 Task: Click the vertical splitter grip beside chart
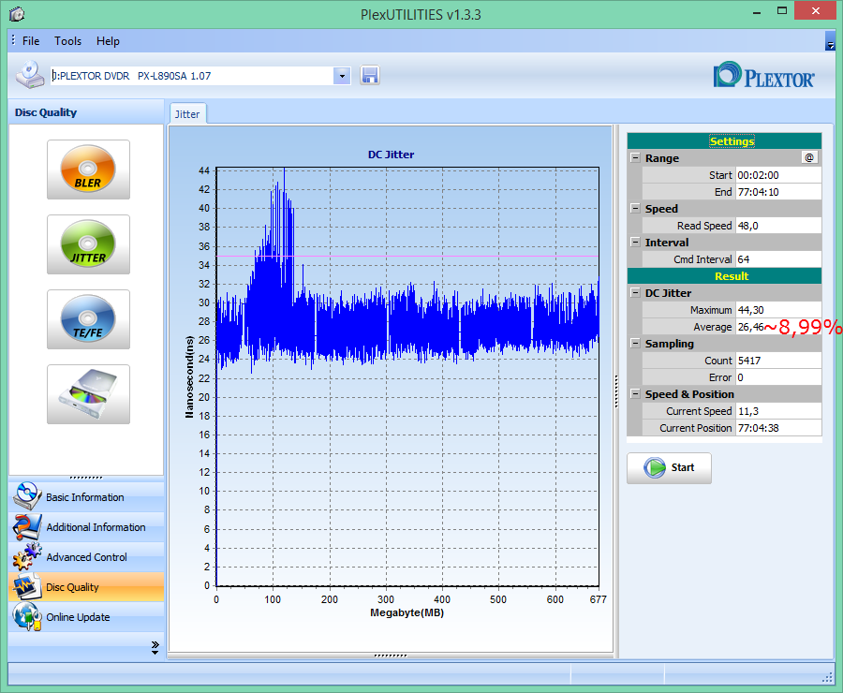[x=616, y=391]
